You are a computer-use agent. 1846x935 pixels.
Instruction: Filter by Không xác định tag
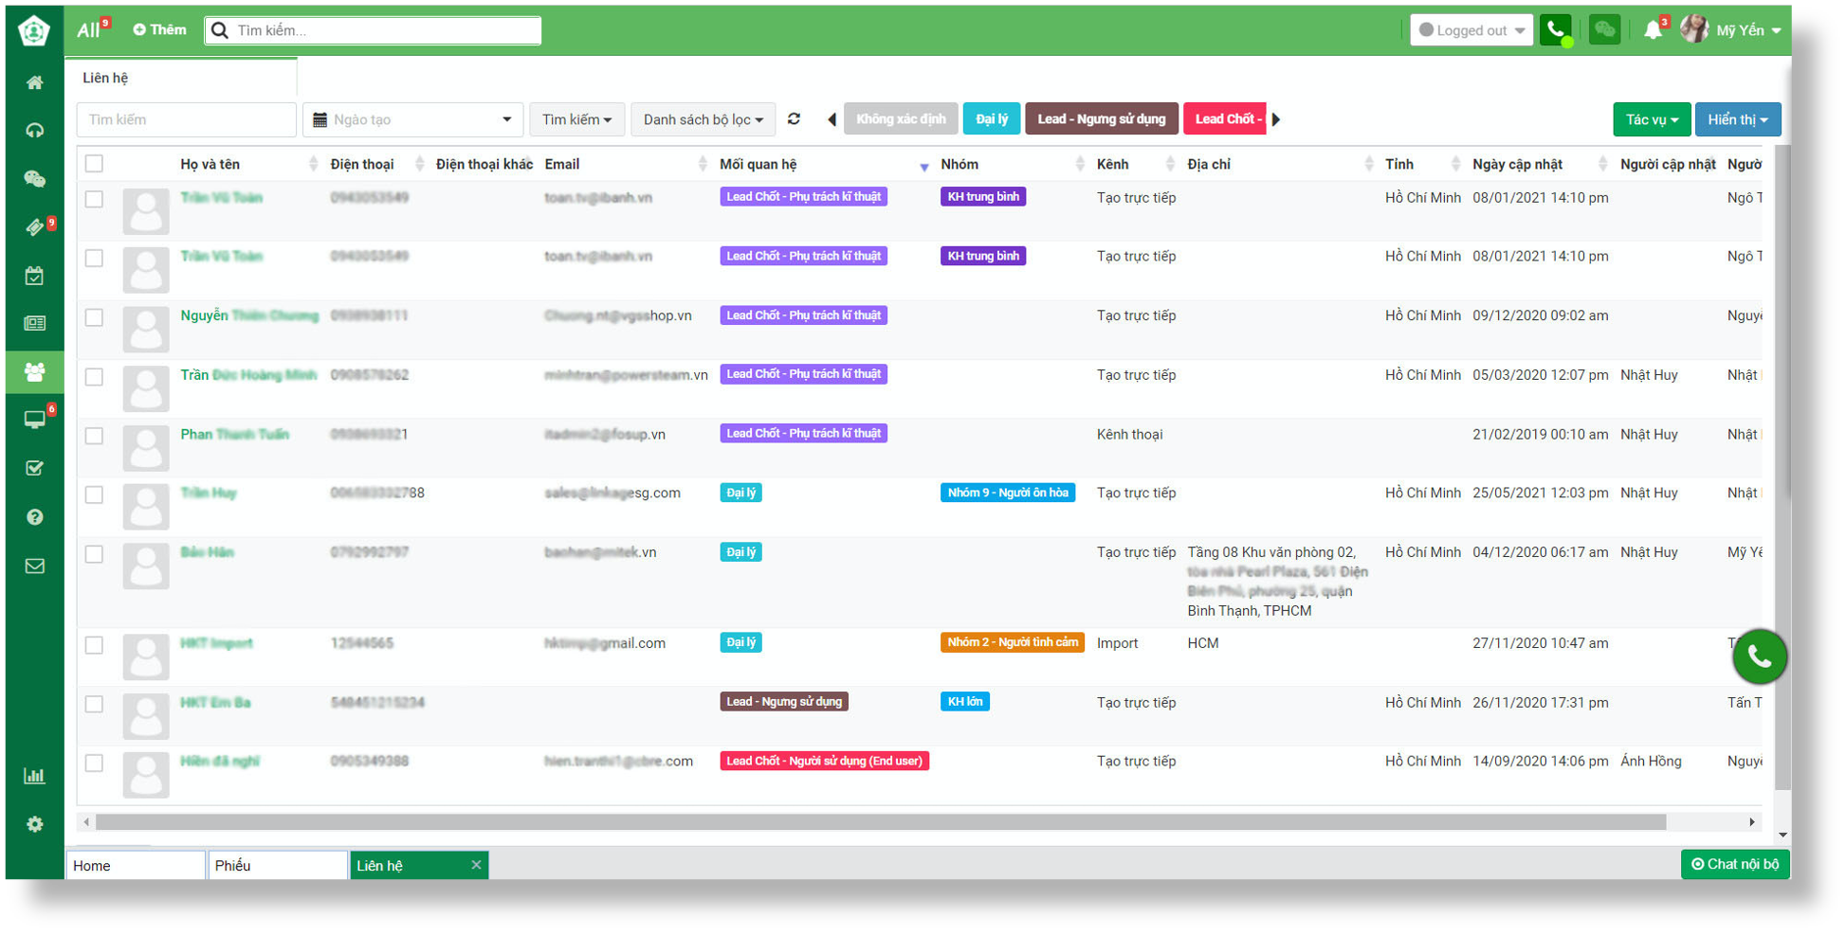click(x=901, y=119)
